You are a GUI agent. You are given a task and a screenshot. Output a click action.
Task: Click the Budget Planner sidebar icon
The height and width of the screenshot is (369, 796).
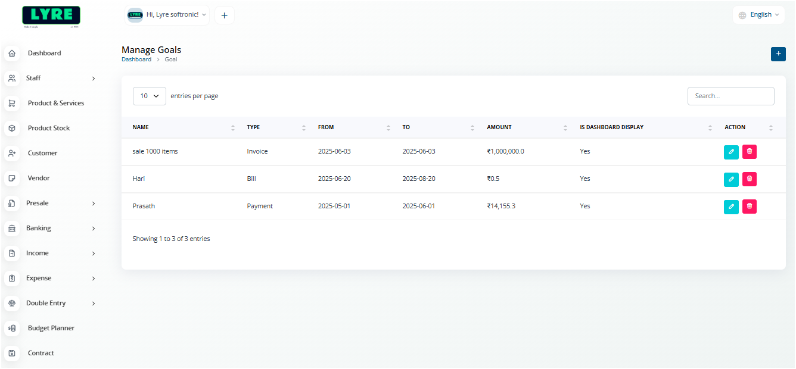[12, 329]
